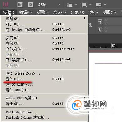Click the downward arrow frame icon in control panel
Screen dimensions: 122x122
click(100, 30)
